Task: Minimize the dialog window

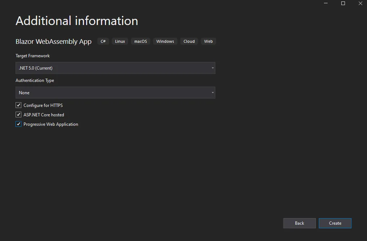Action: click(326, 3)
